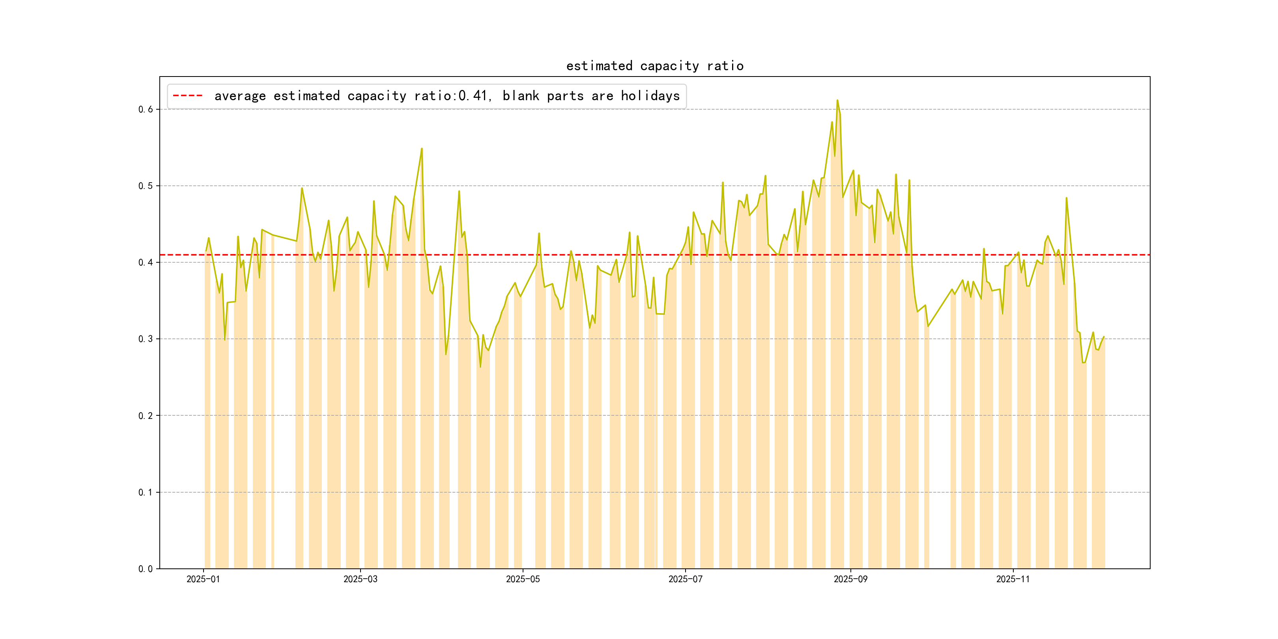The image size is (1278, 639).
Task: Click the blank holiday gap in early October
Action: [940, 447]
